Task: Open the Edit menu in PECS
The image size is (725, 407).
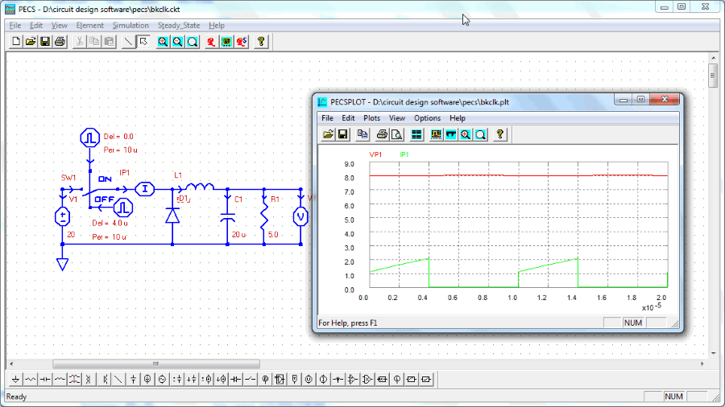Action: click(x=36, y=26)
